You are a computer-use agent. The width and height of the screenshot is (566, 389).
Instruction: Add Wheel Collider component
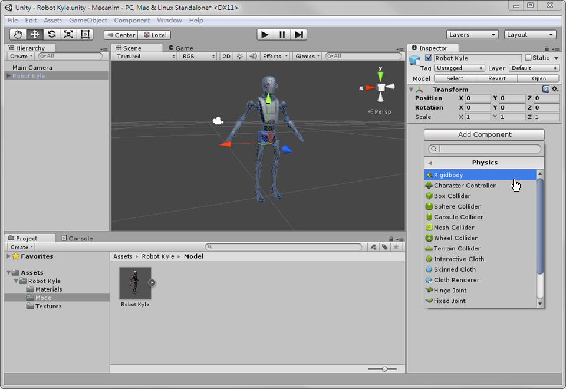tap(480, 238)
